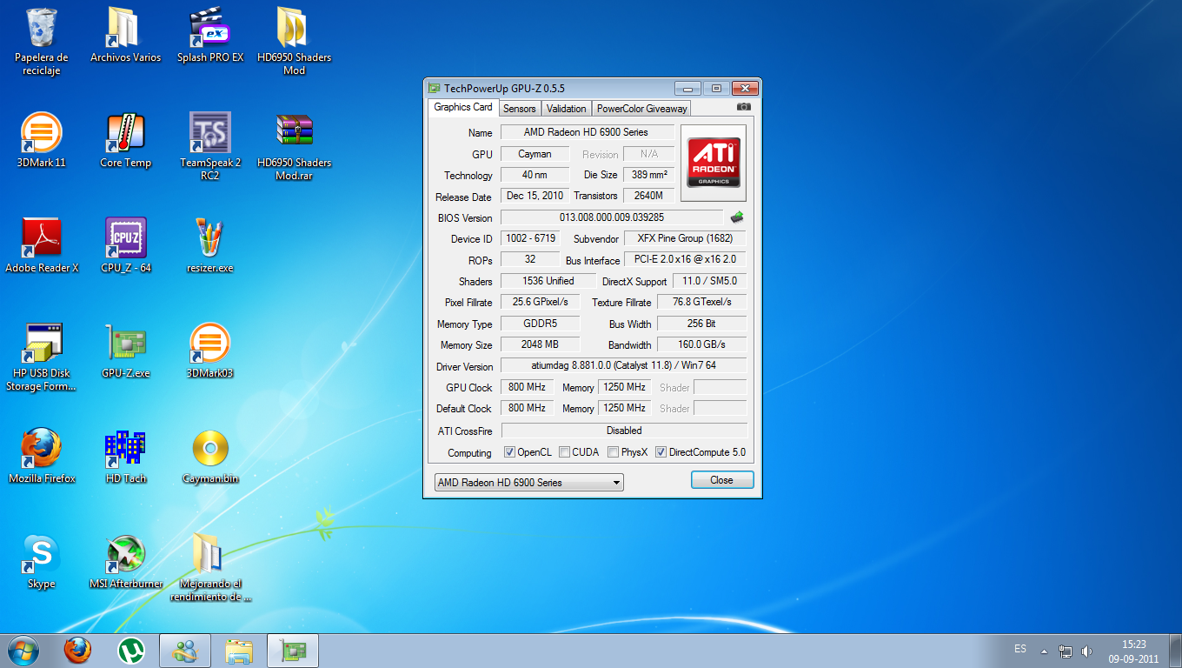
Task: Click the GPU value "Cayman"
Action: [535, 154]
